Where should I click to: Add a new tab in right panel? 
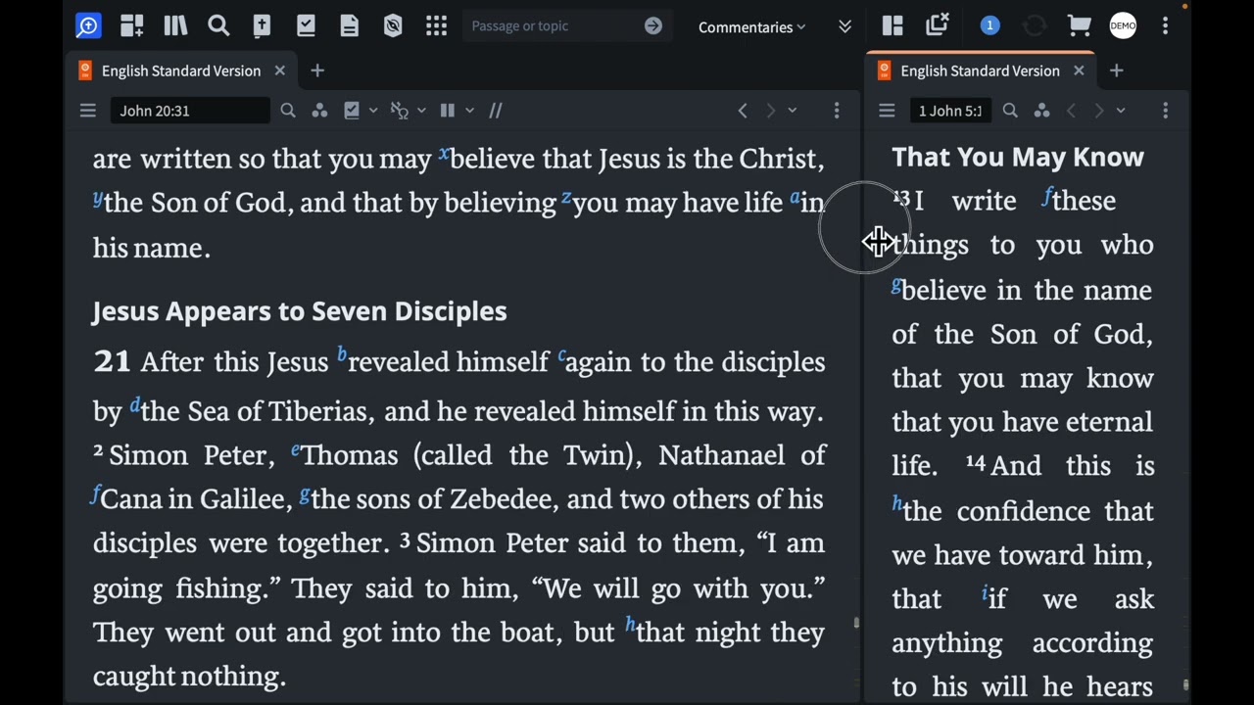tap(1116, 70)
